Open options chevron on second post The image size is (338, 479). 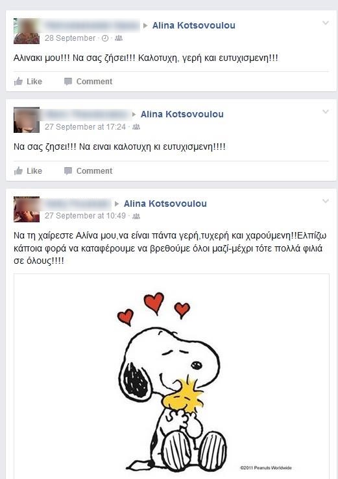326,111
